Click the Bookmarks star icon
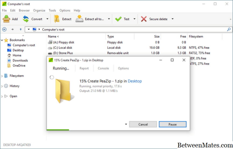 click(x=6, y=40)
